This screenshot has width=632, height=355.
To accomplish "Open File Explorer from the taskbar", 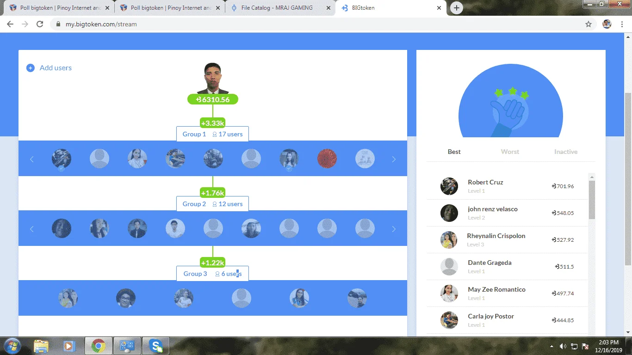I will coord(41,346).
